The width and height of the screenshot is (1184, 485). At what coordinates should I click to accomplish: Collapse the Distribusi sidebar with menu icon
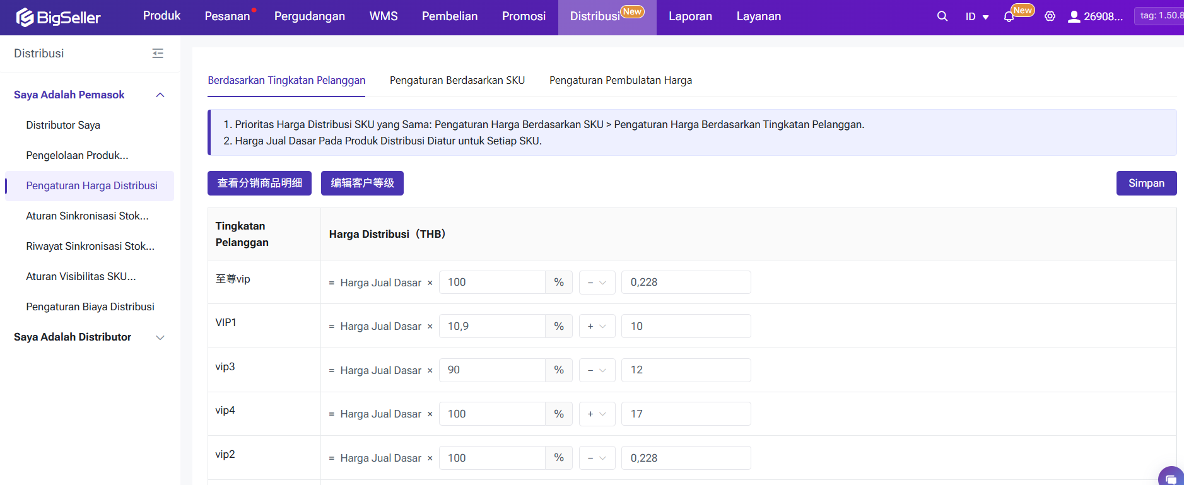158,54
